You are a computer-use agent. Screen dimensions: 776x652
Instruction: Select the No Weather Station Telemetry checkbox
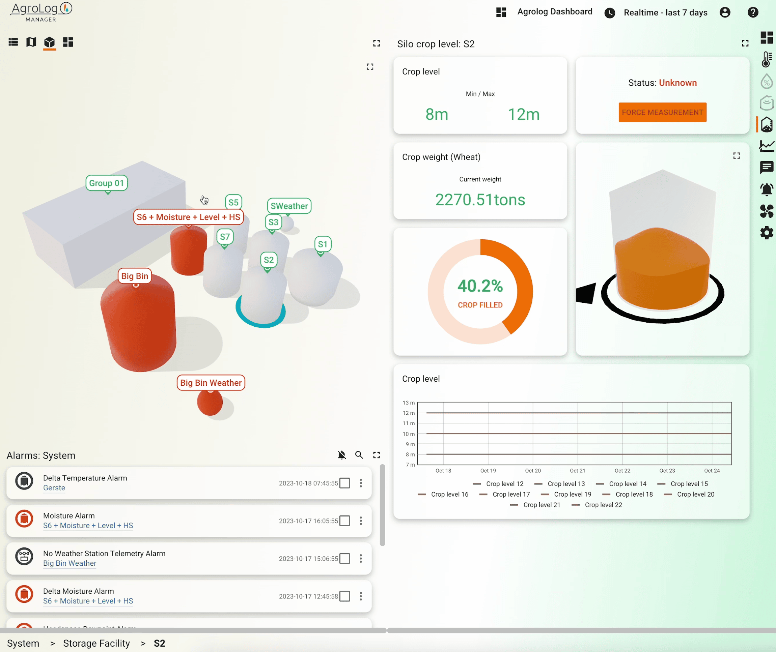[345, 559]
